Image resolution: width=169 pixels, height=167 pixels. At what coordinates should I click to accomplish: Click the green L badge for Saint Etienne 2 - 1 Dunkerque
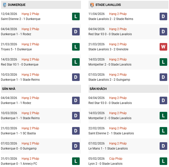pyautogui.click(x=76, y=16)
